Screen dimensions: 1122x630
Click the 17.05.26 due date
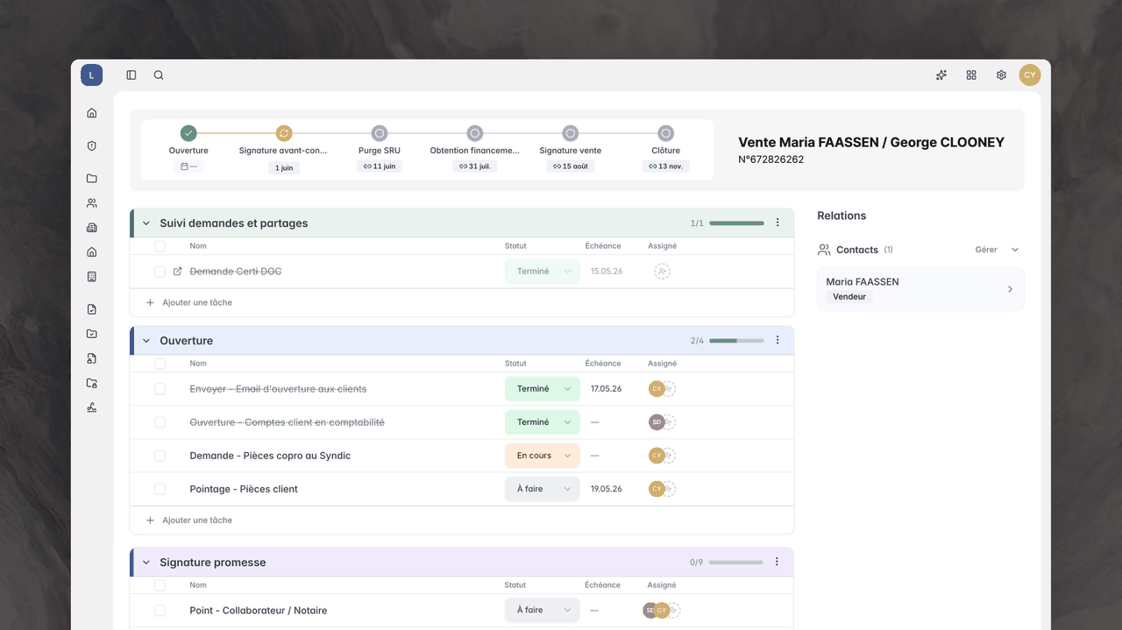pyautogui.click(x=607, y=389)
